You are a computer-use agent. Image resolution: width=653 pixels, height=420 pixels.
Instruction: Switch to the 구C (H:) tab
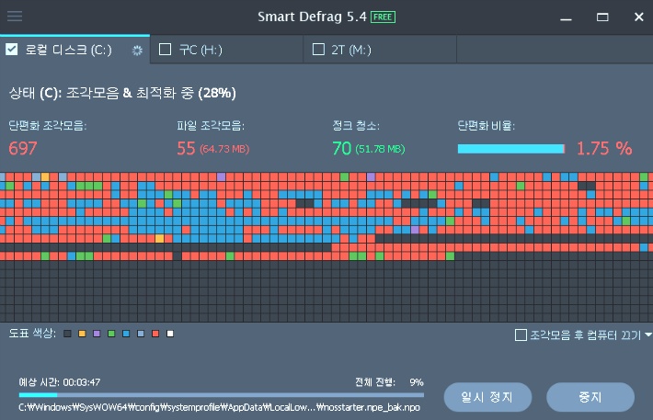[226, 50]
